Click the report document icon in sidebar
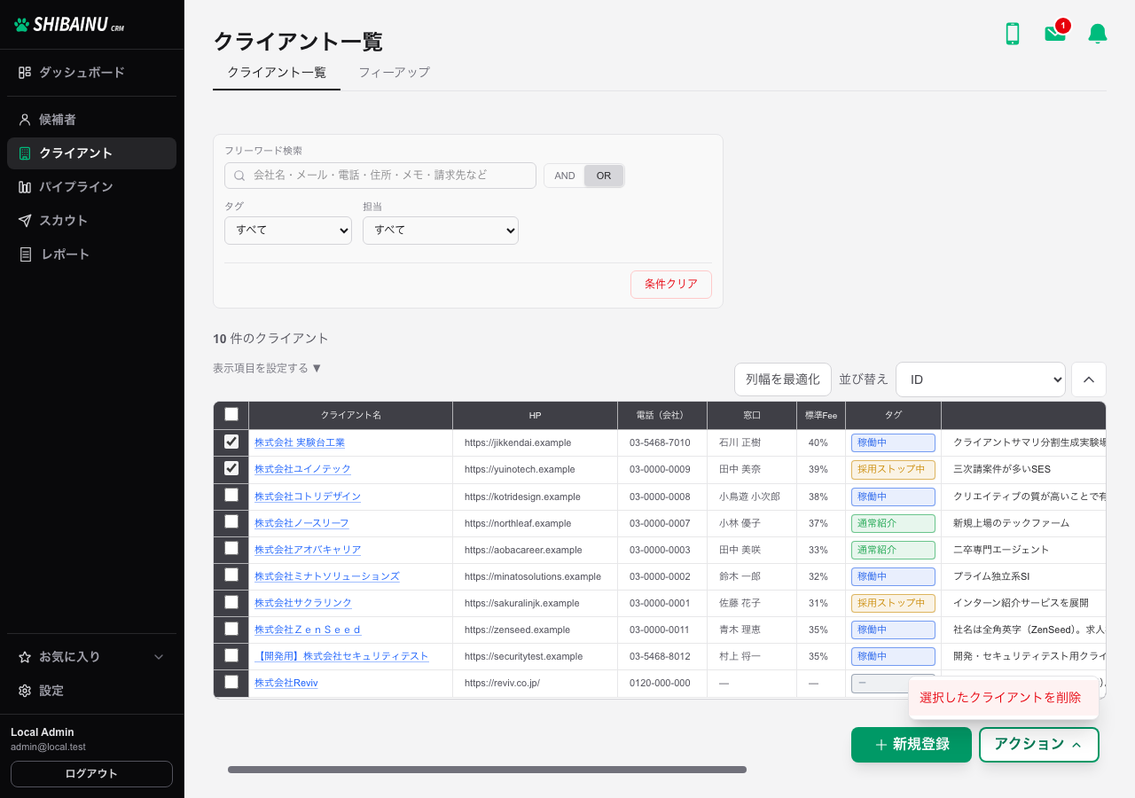 point(25,254)
